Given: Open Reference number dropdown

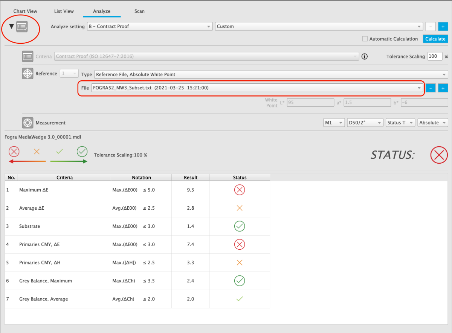Looking at the screenshot, I should [x=69, y=74].
